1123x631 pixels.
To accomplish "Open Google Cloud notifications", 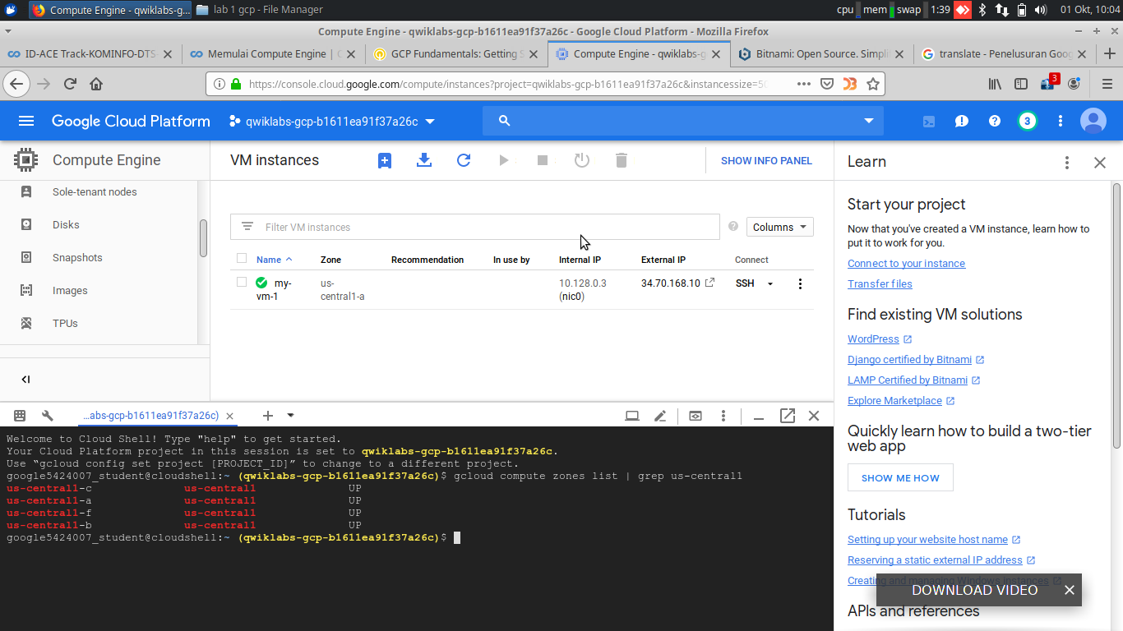I will tap(961, 121).
